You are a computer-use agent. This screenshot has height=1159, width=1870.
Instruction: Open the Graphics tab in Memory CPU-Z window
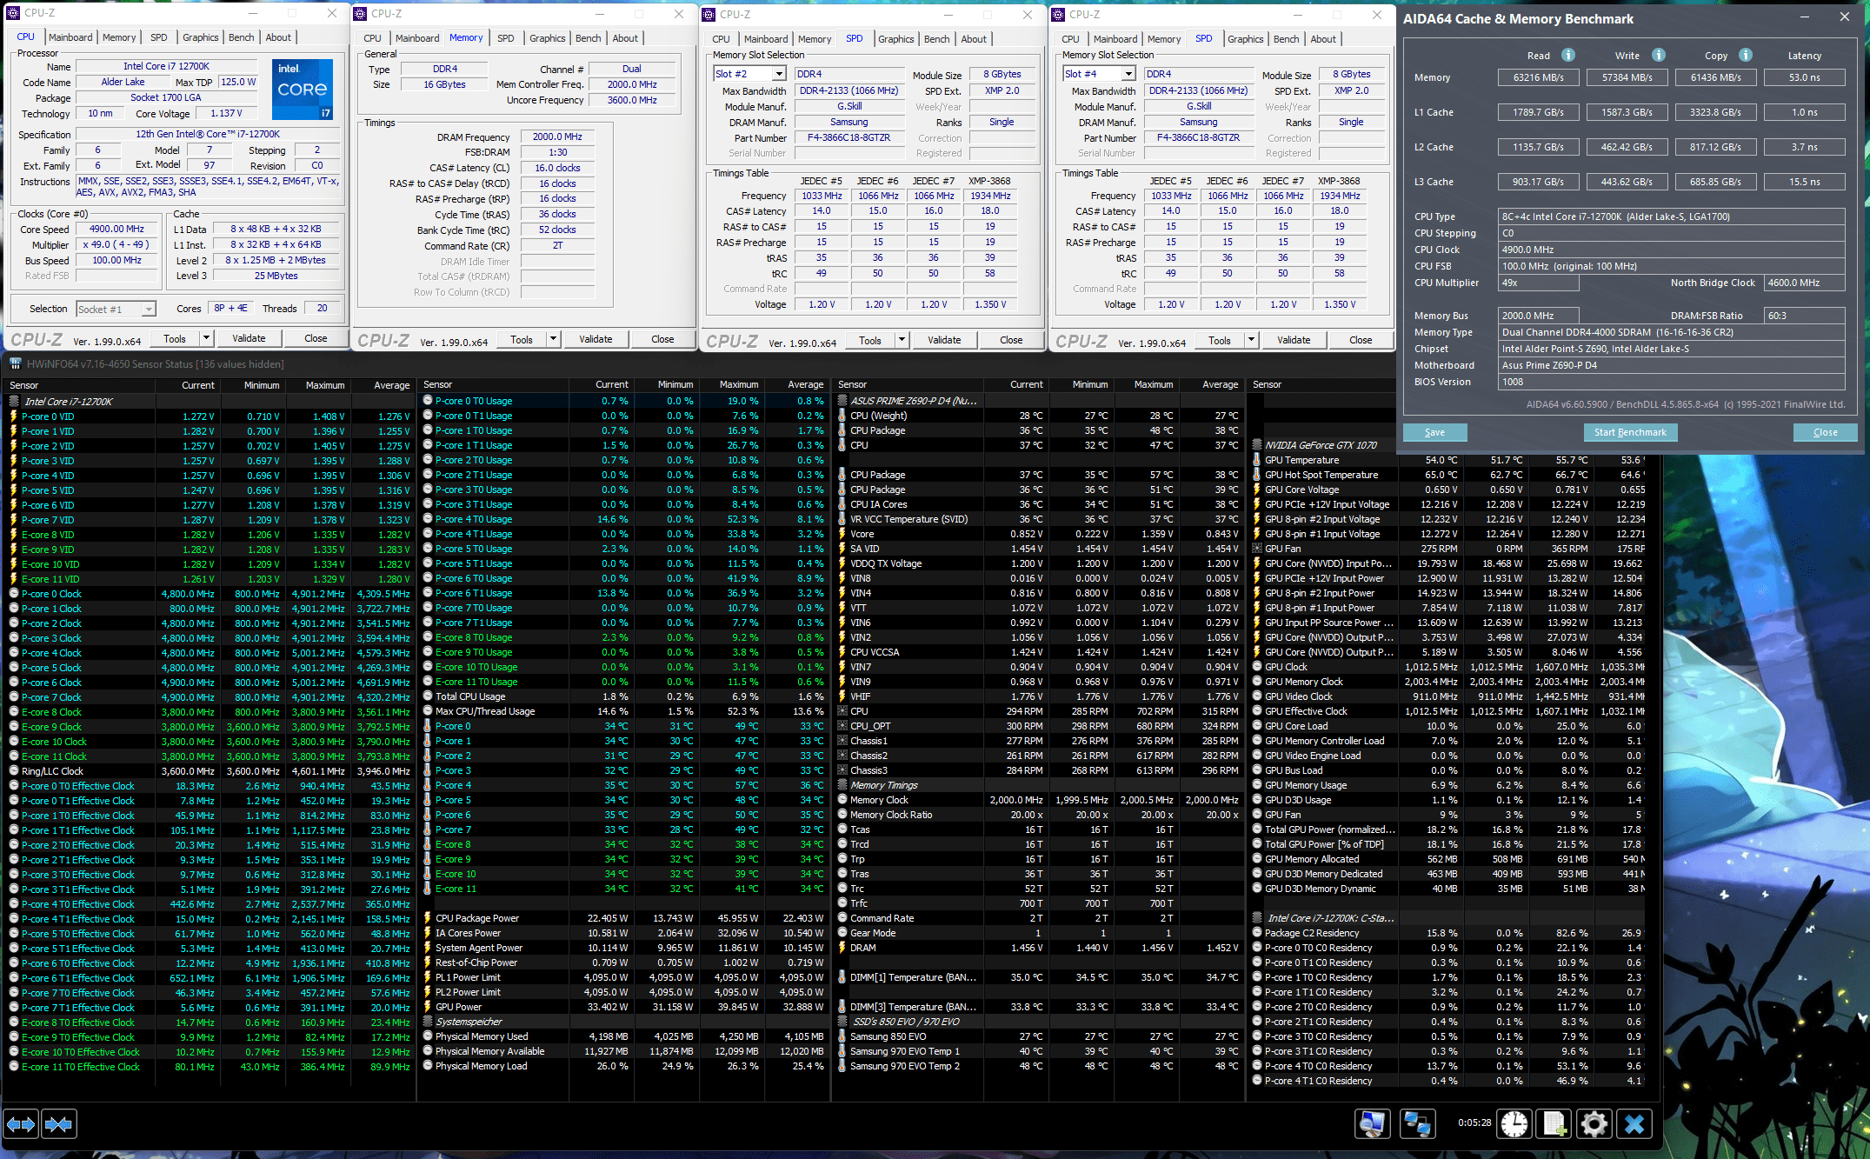[x=547, y=38]
